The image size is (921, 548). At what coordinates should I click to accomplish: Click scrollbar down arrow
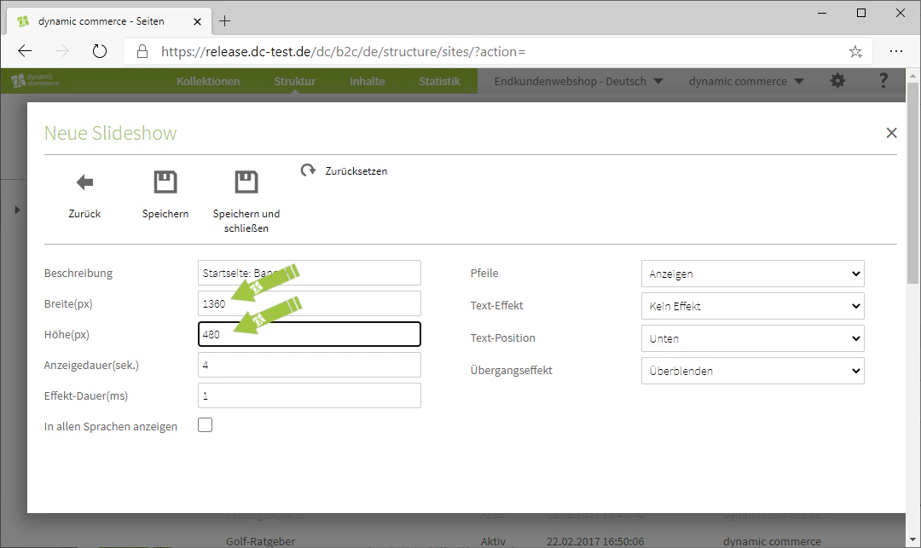[912, 539]
